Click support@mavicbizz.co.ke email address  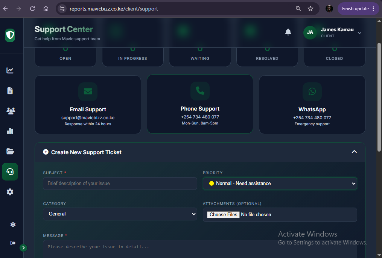click(88, 118)
